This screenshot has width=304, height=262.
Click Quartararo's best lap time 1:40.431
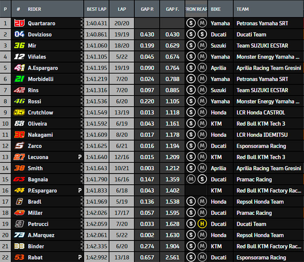pyautogui.click(x=96, y=23)
